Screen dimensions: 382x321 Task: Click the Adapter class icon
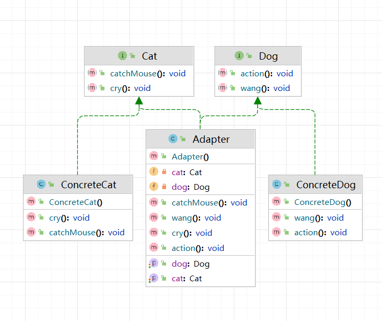coord(173,139)
